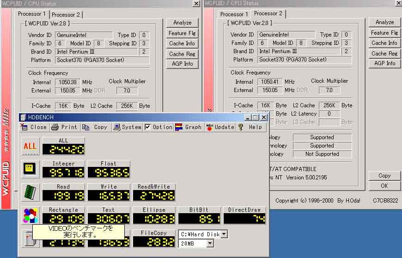402x258 pixels.
Task: Click L2 Latency value field in right window
Action: pos(329,113)
